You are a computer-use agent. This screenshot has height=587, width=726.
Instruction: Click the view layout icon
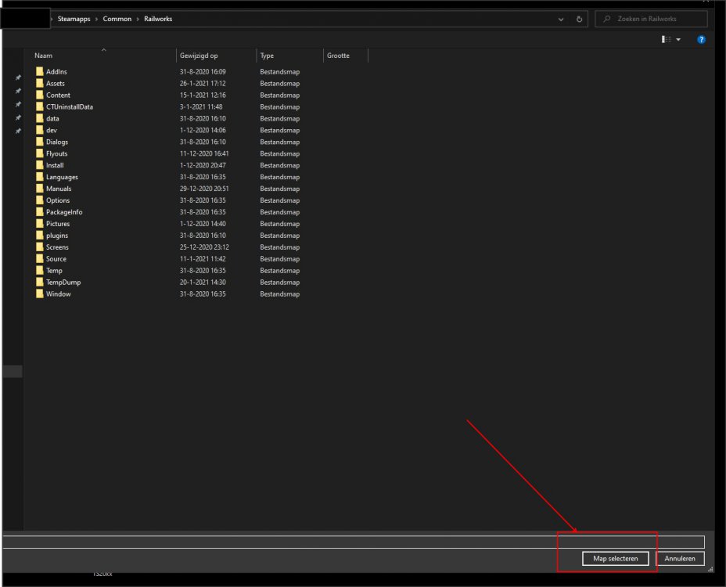pos(665,39)
